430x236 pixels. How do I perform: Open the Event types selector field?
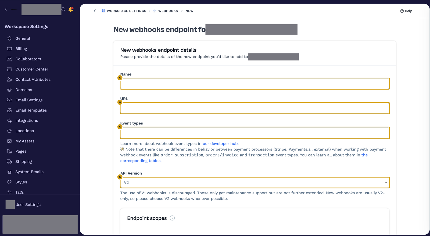point(255,133)
